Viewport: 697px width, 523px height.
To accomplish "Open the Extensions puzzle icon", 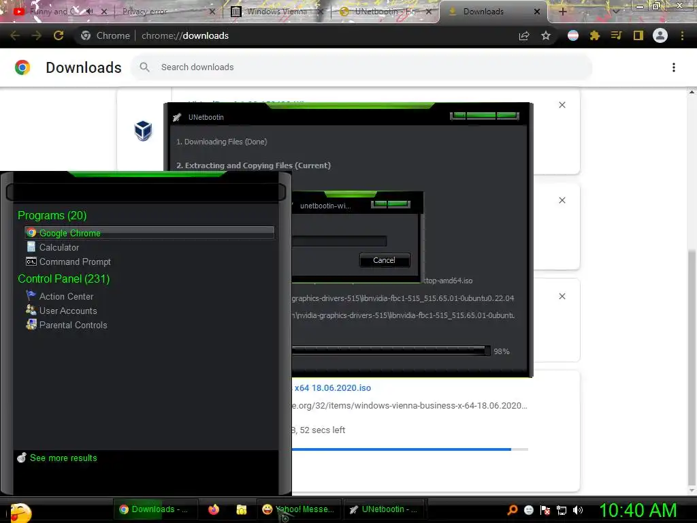I will tap(595, 35).
